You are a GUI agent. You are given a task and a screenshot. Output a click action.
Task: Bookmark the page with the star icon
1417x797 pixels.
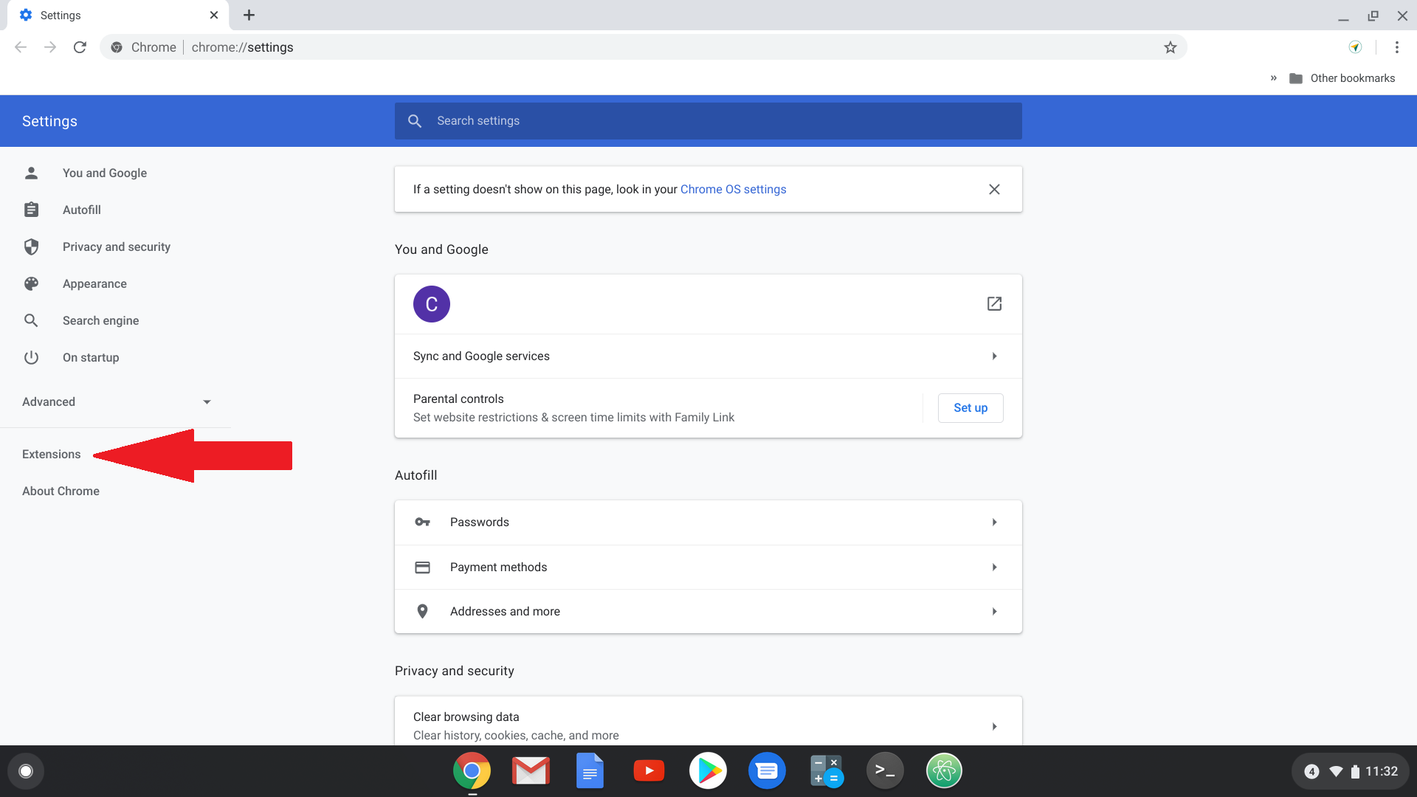pos(1170,46)
